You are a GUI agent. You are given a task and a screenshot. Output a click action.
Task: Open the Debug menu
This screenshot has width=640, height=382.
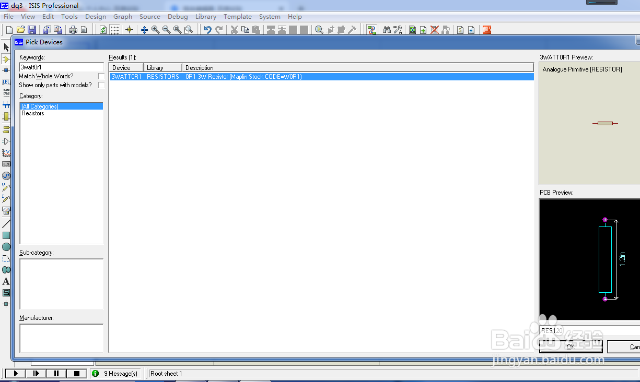(178, 17)
